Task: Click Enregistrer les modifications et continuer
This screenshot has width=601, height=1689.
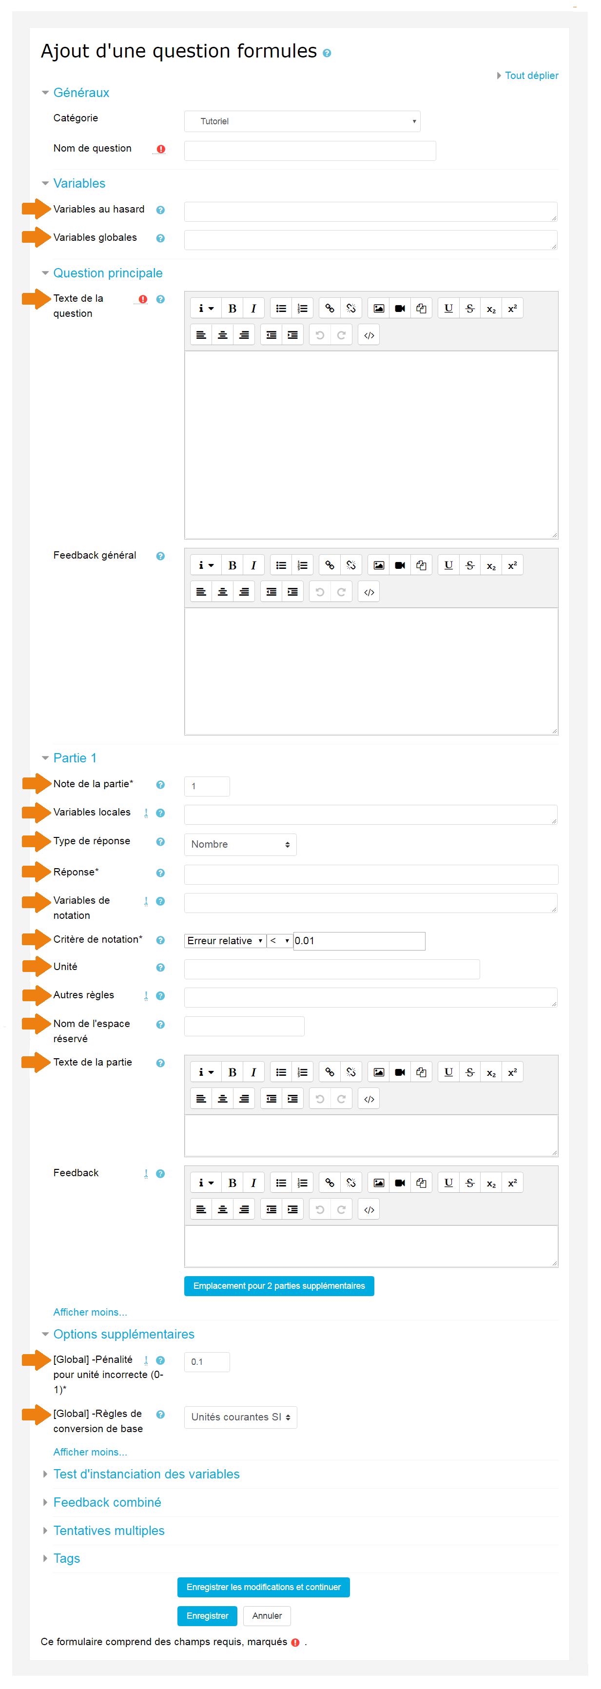Action: [264, 1588]
